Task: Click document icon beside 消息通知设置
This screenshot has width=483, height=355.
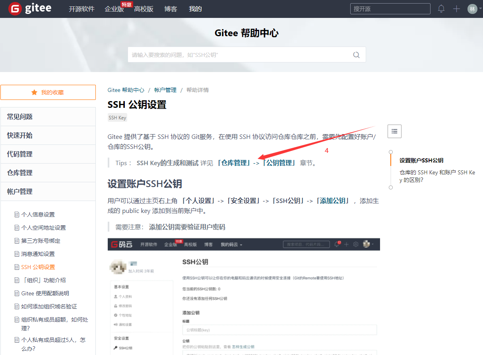Action: pyautogui.click(x=17, y=254)
